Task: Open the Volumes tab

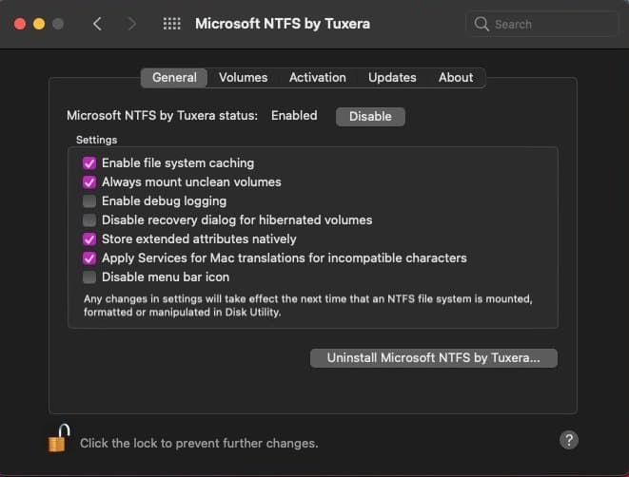Action: point(243,78)
